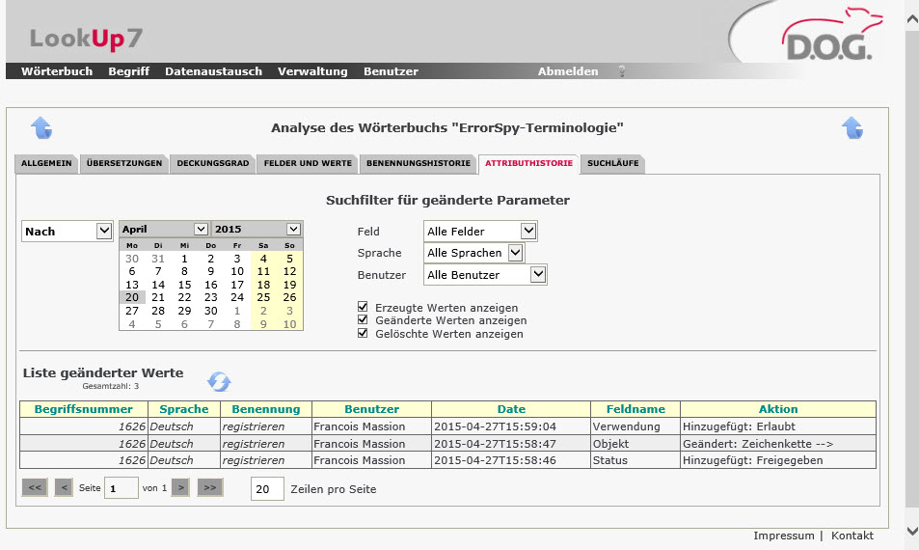The image size is (919, 550).
Task: Refresh the list of changed values
Action: (x=219, y=381)
